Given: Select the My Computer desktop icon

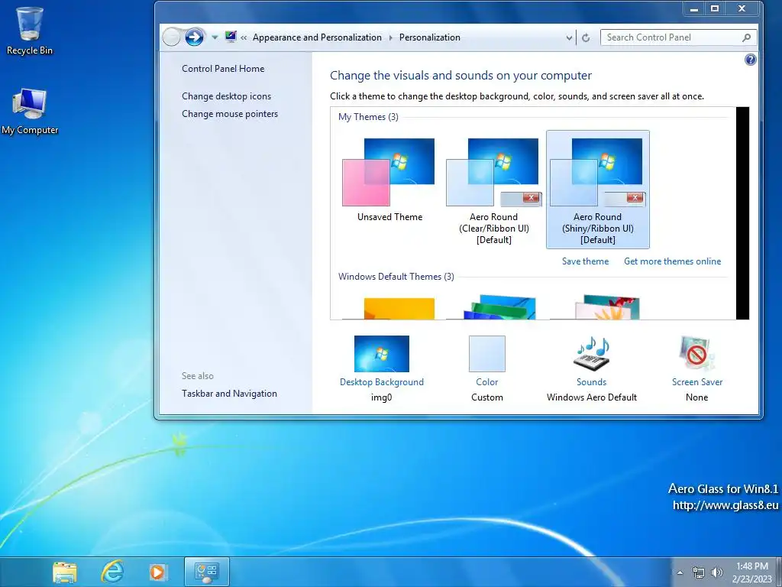Looking at the screenshot, I should (30, 112).
